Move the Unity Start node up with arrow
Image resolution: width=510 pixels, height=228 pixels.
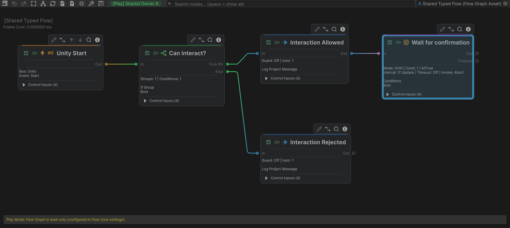pos(71,40)
